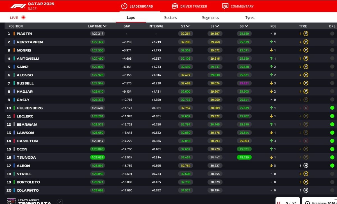This screenshot has height=204, width=337.
Task: Switch to the Tyres tab
Action: tap(250, 18)
